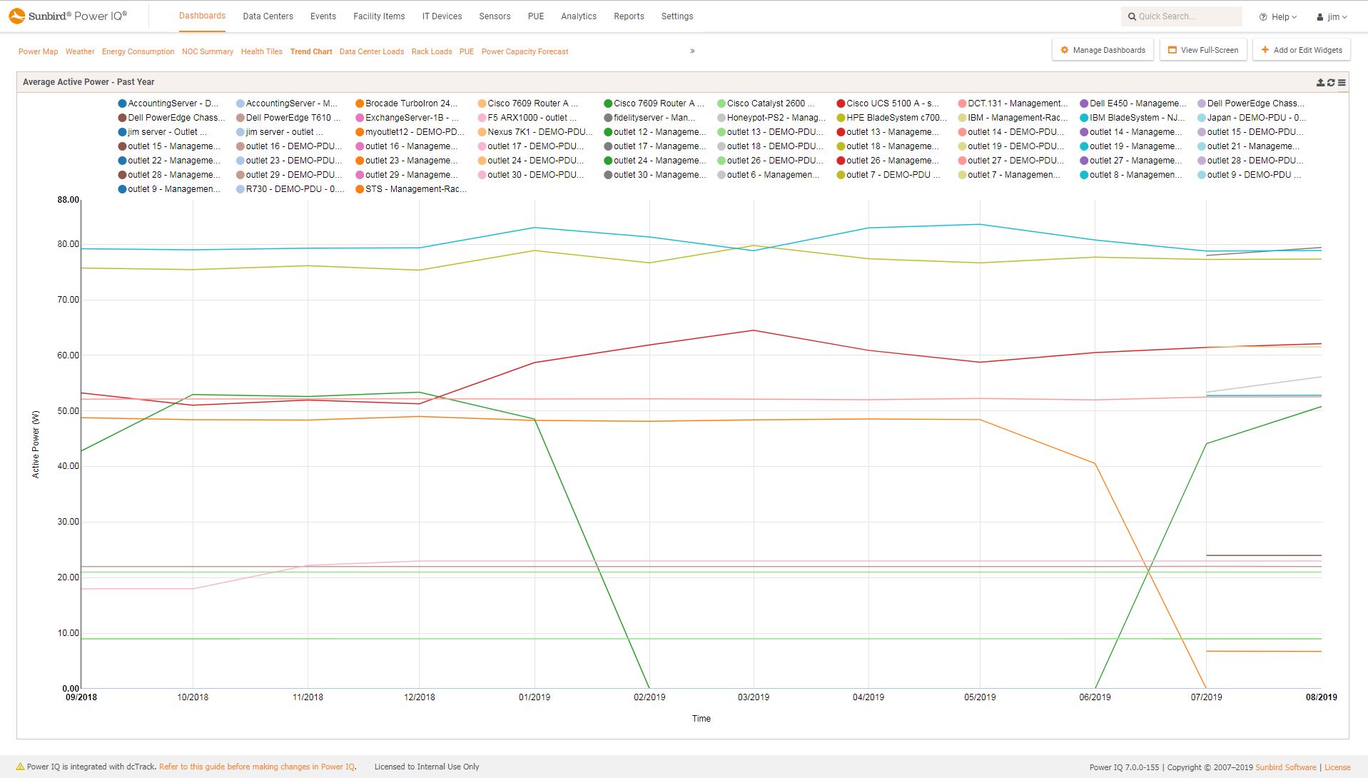Viewport: 1368px width, 778px height.
Task: Open the widget hamburger menu icon
Action: 1342,82
